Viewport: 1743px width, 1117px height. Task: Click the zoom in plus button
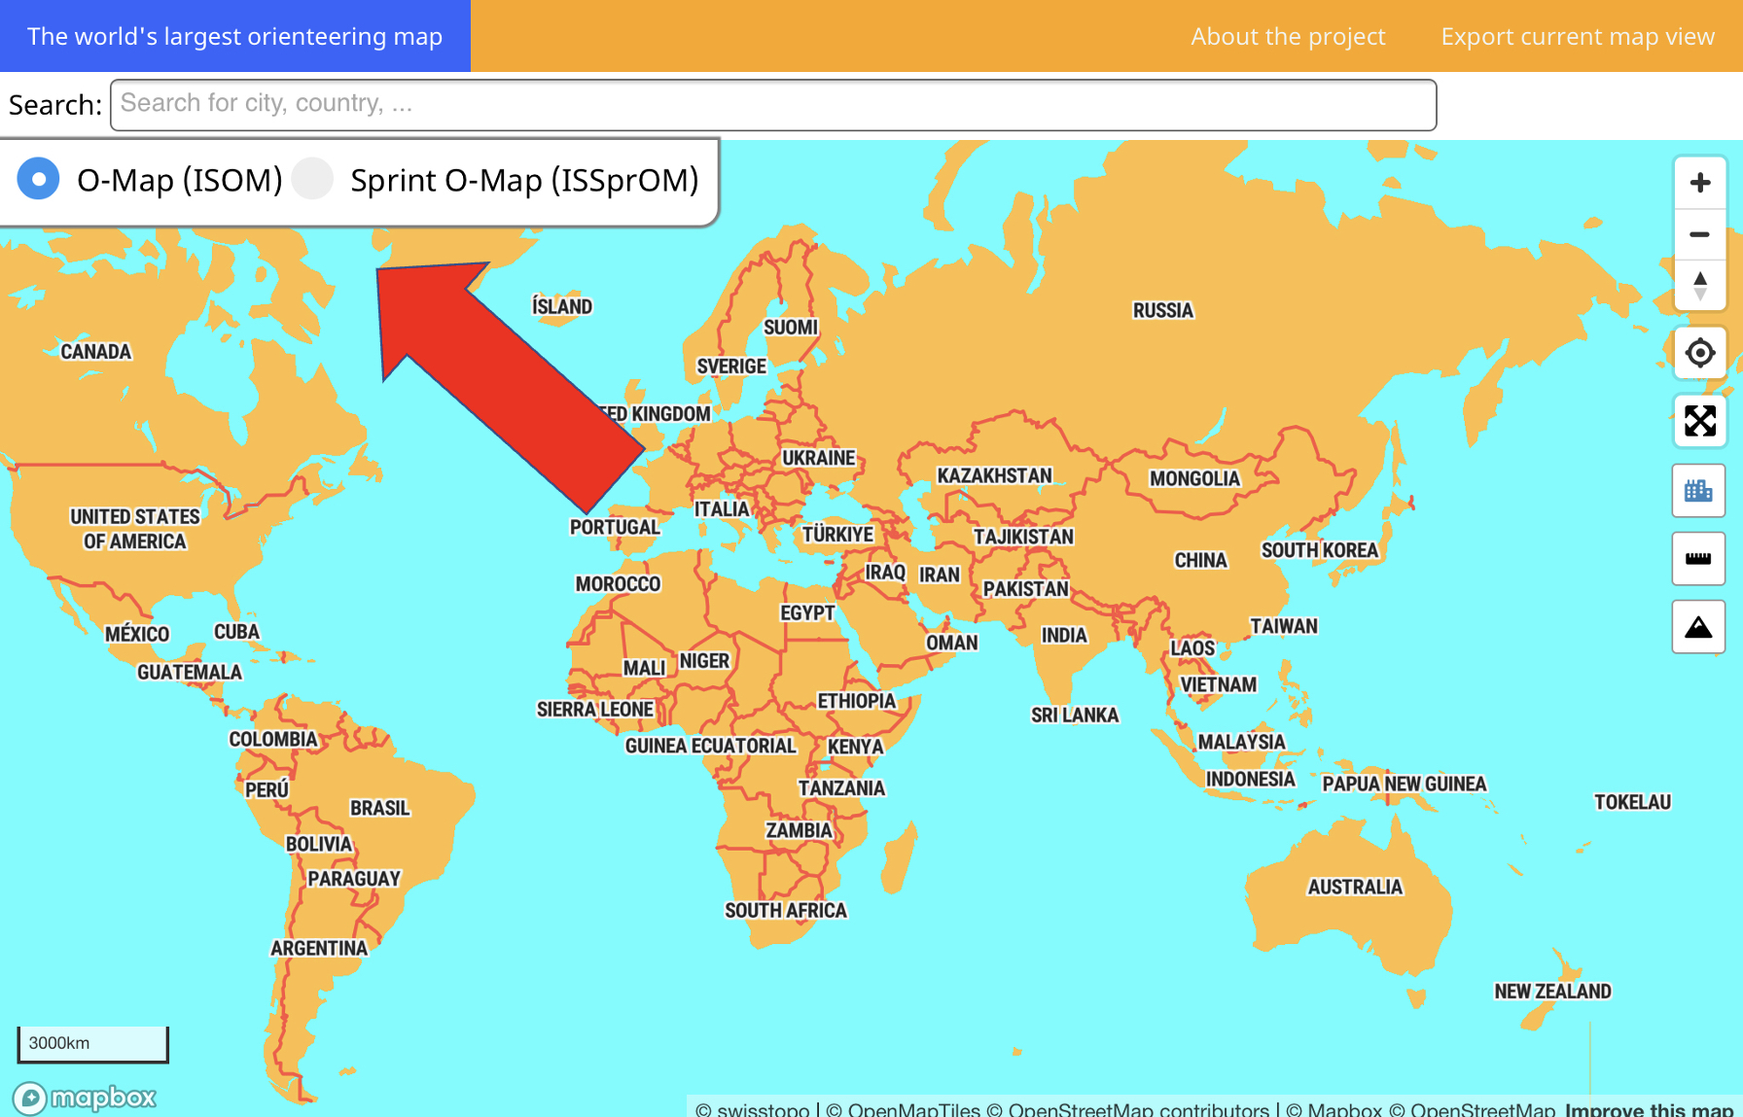tap(1699, 183)
